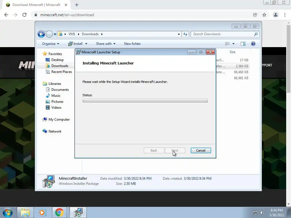Click MinecraftInstaller icon in details pane

(x=48, y=181)
